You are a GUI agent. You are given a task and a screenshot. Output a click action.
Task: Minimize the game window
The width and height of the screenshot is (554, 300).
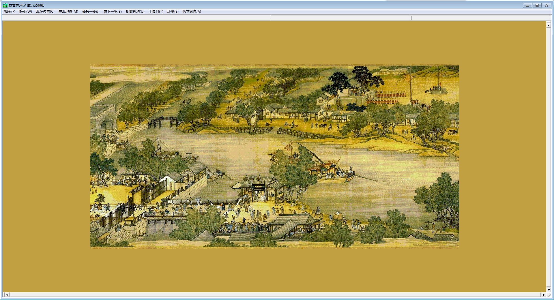(x=527, y=5)
